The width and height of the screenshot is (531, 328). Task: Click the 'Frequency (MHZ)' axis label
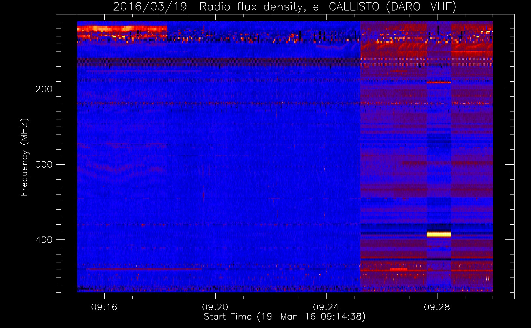pyautogui.click(x=25, y=157)
